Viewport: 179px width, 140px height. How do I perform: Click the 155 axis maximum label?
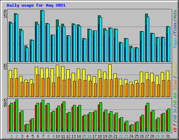[6, 67]
